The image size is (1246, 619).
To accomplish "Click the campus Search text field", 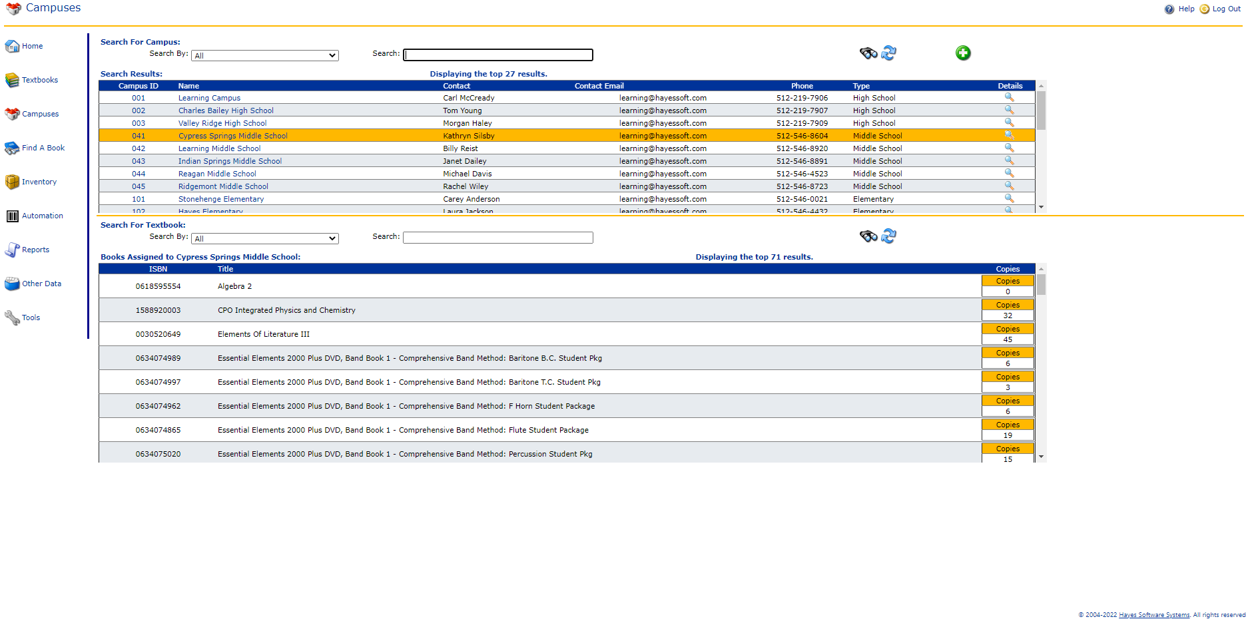I will (x=498, y=55).
